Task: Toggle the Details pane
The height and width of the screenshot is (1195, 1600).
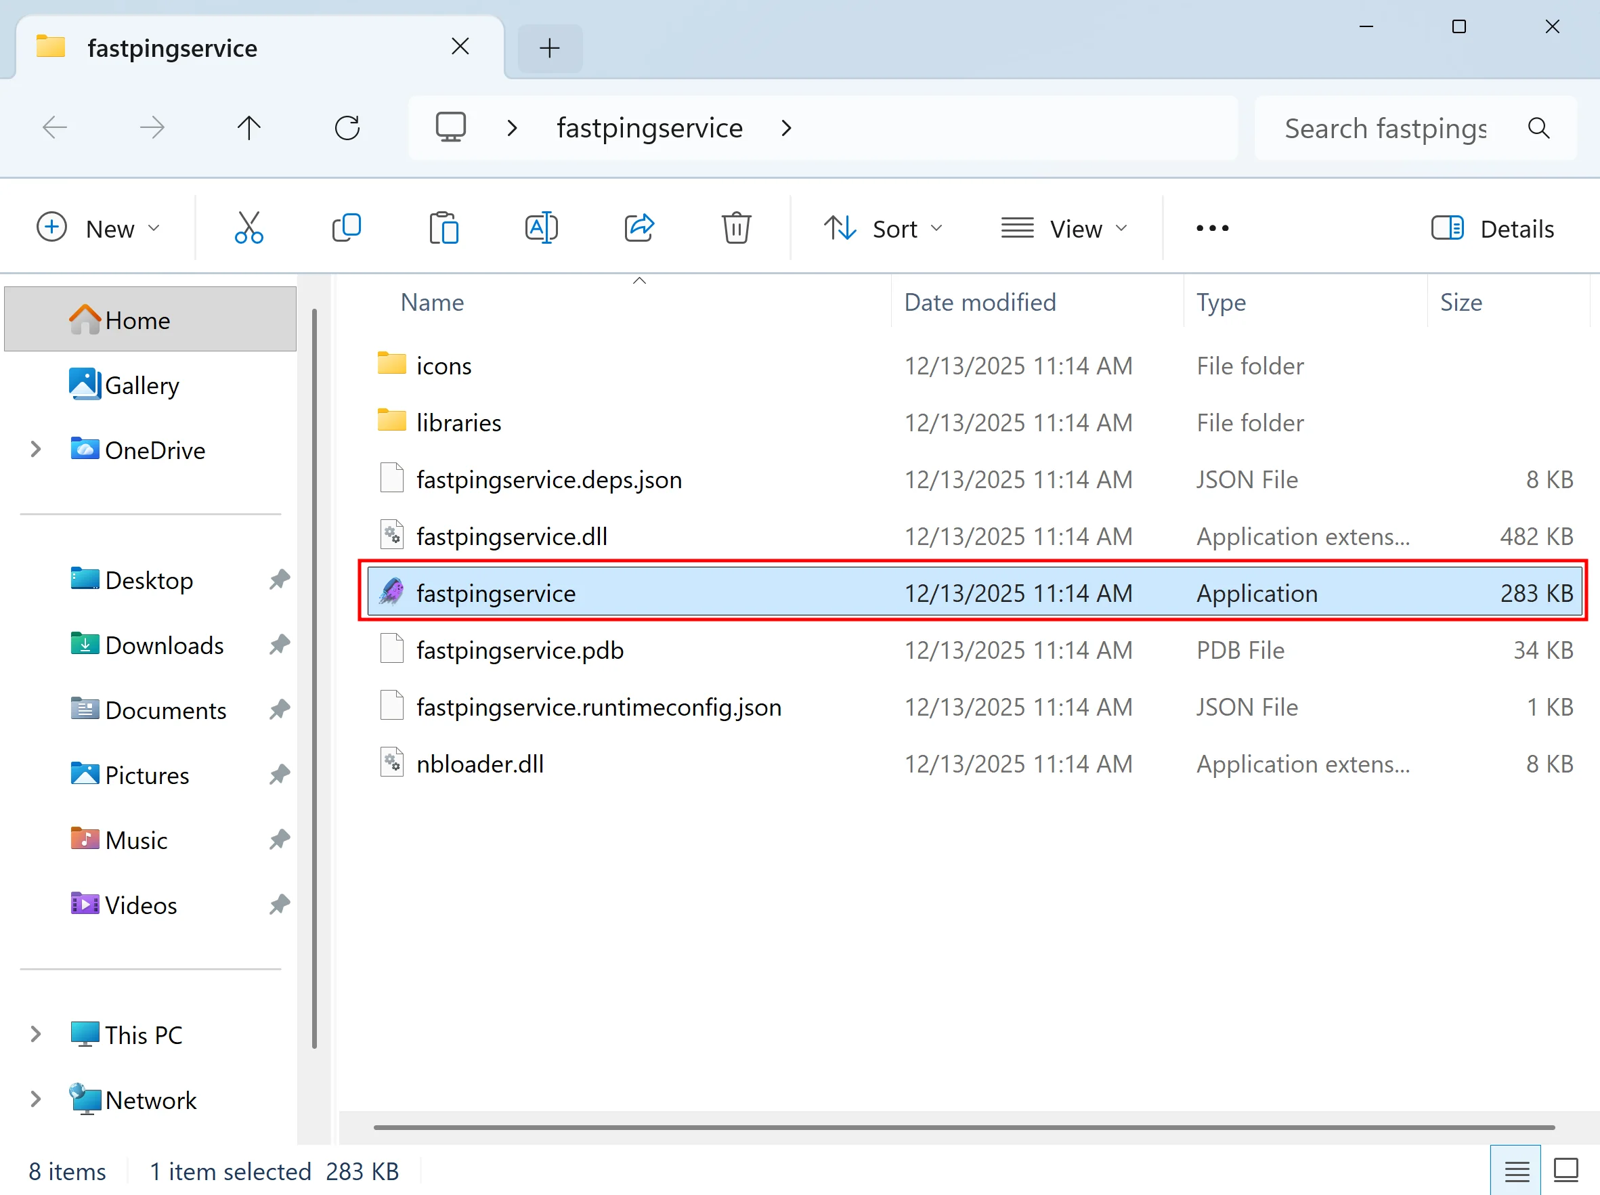Action: [1492, 229]
